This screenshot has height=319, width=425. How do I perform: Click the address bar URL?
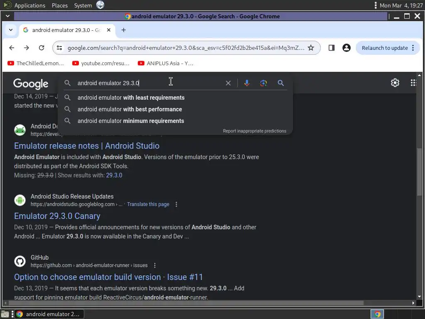coord(186,48)
